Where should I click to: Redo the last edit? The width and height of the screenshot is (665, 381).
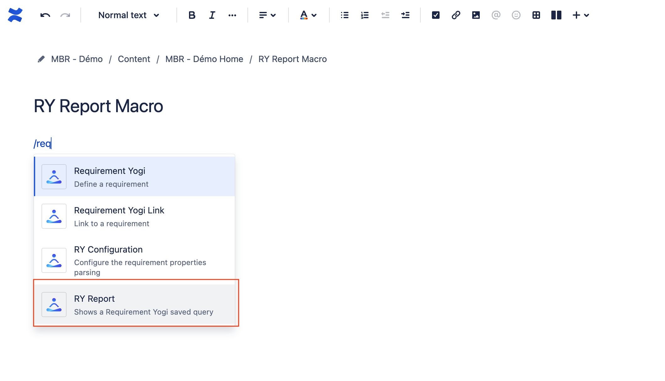65,15
